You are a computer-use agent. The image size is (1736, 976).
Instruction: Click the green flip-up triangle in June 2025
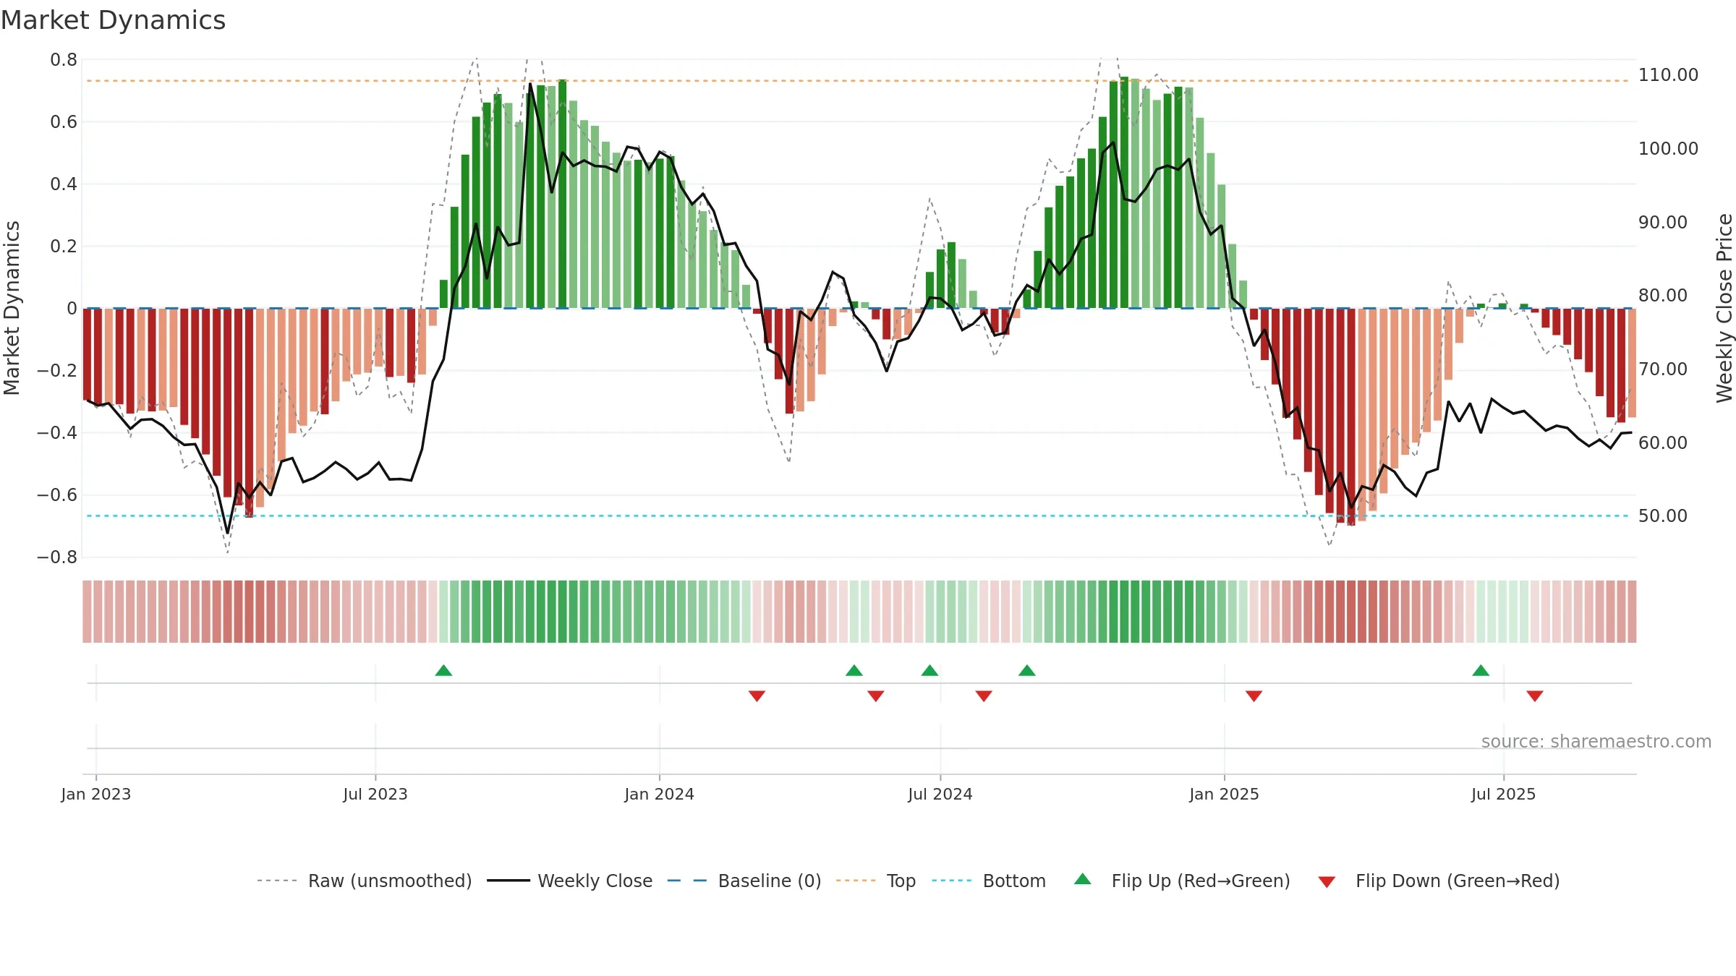click(x=1481, y=670)
